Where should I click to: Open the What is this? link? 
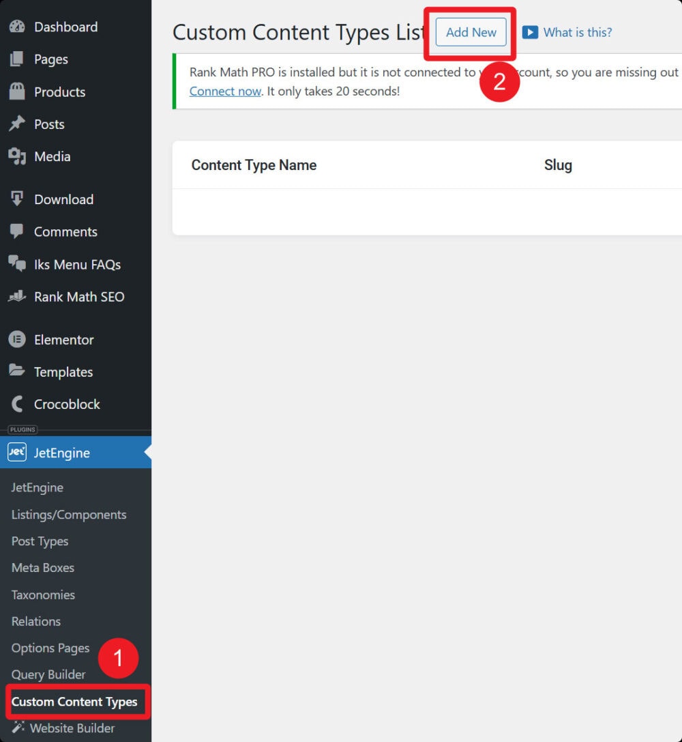point(578,32)
